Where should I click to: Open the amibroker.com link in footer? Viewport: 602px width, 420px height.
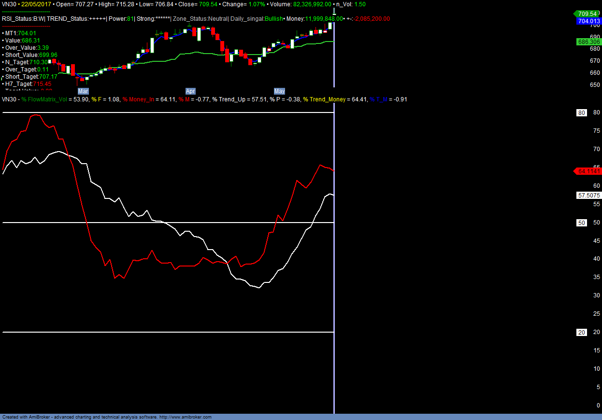[x=185, y=417]
